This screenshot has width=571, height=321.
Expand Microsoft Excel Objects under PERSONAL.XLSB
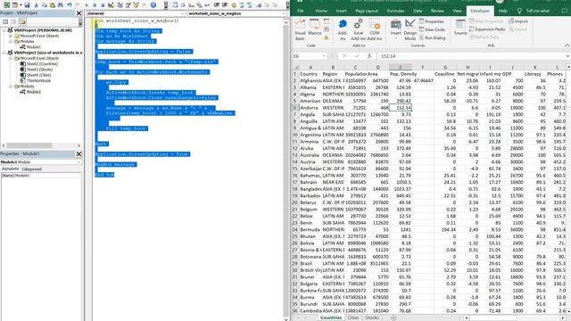click(x=11, y=36)
